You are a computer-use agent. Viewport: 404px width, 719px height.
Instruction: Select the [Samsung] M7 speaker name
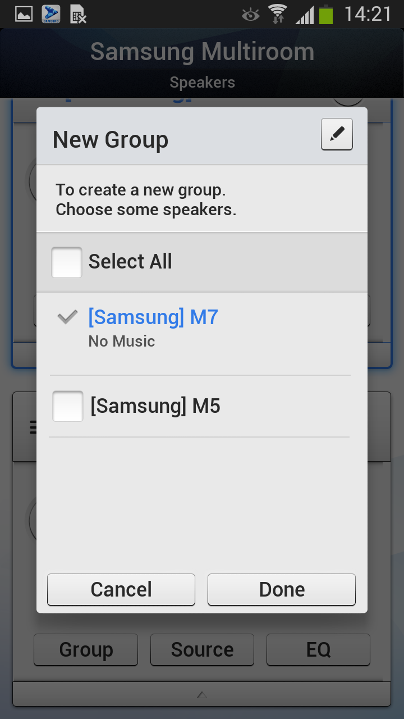(x=153, y=317)
